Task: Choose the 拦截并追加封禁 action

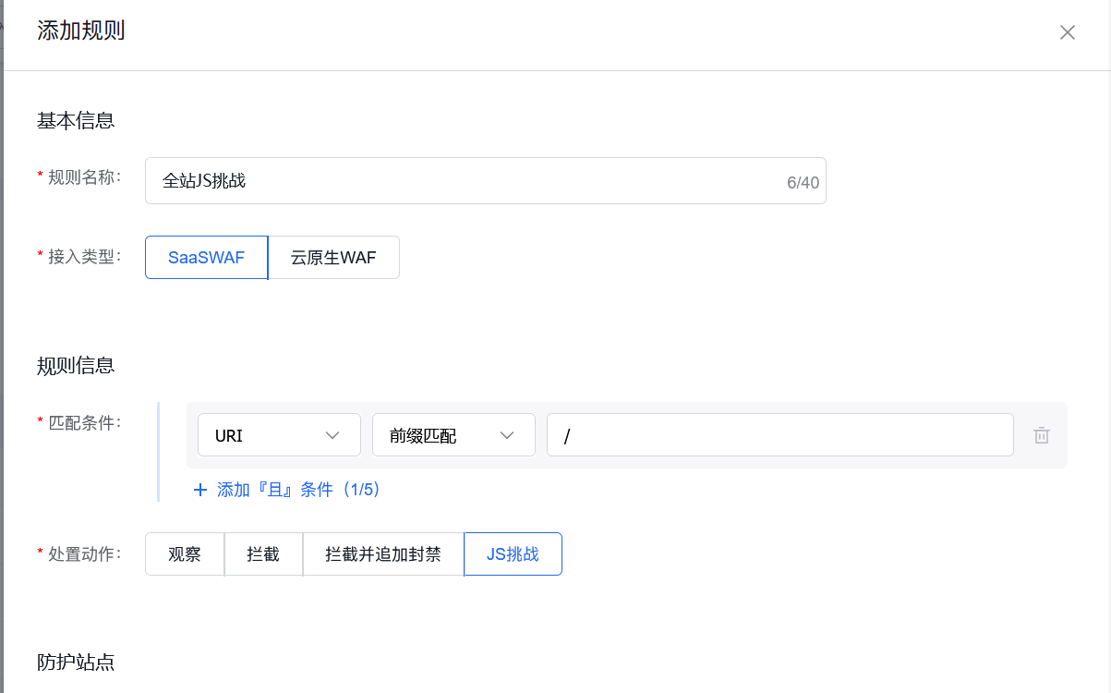Action: [x=382, y=553]
